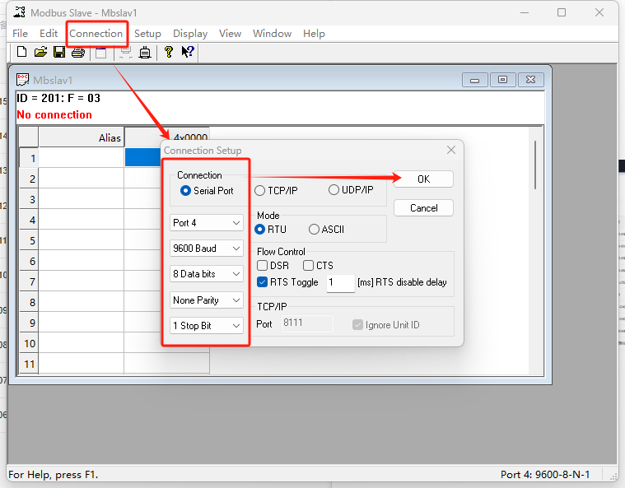Viewport: 625px width, 488px height.
Task: Click the Open file folder icon
Action: point(40,52)
